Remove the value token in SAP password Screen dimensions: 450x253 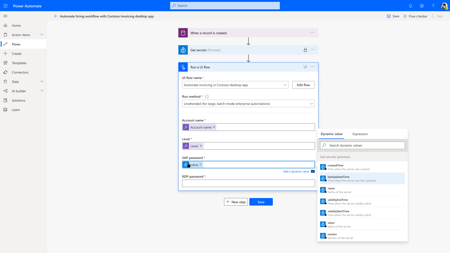(x=201, y=164)
